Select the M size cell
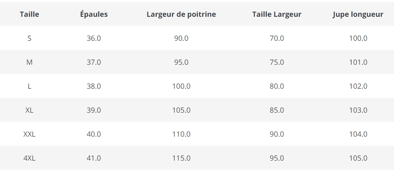Screen dimensions: 394x173 tap(29, 62)
